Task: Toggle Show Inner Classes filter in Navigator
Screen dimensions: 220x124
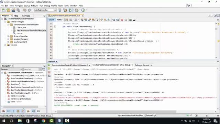Action: [23, 111]
